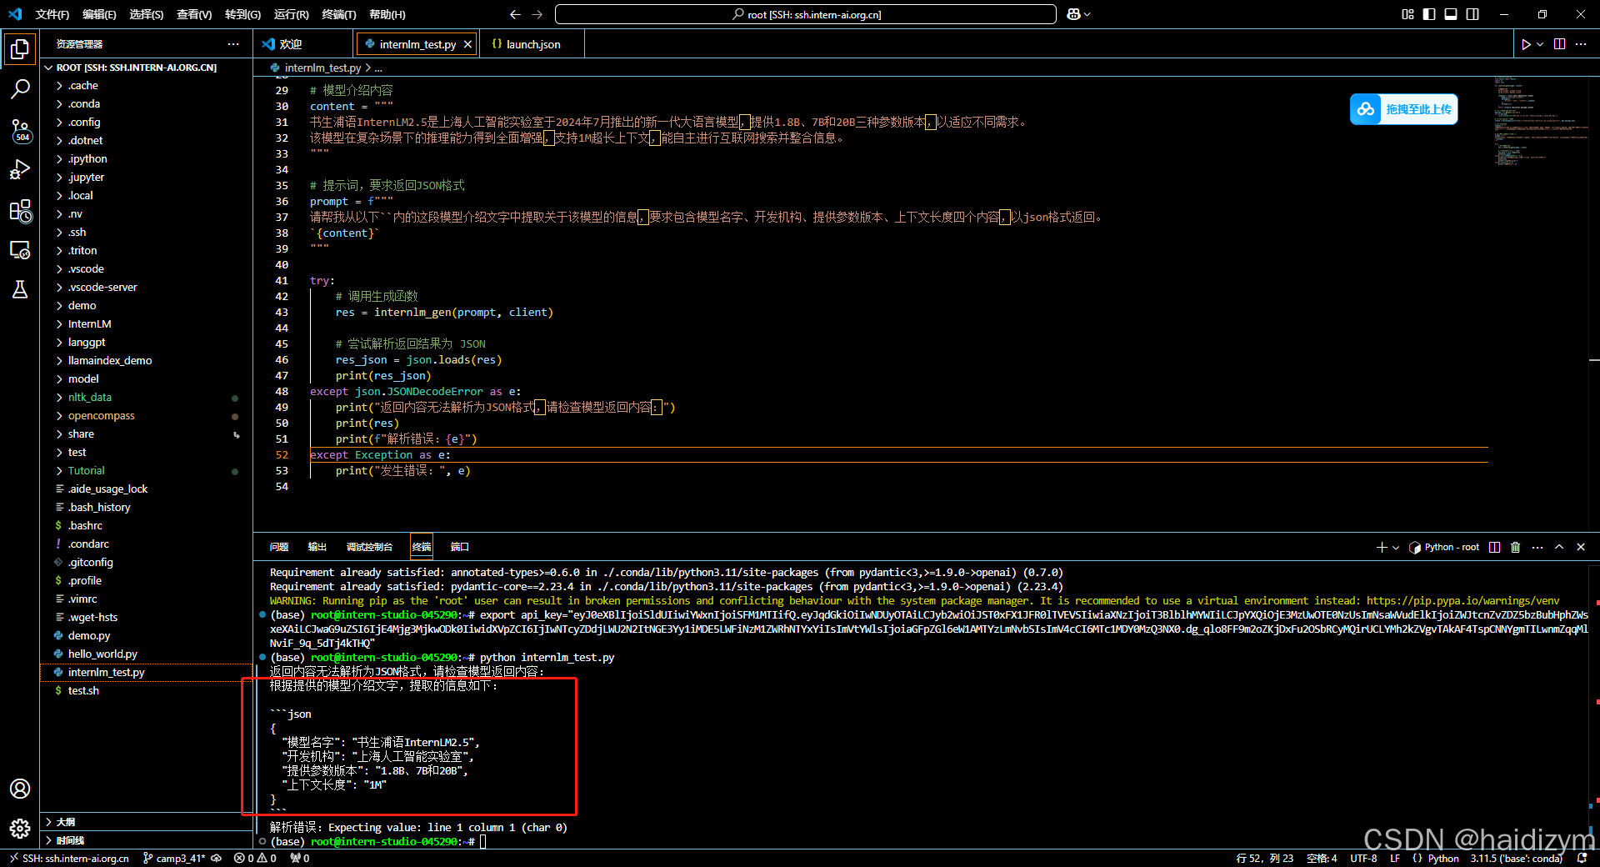Open the Extensions view
Image resolution: width=1600 pixels, height=867 pixels.
(x=20, y=210)
